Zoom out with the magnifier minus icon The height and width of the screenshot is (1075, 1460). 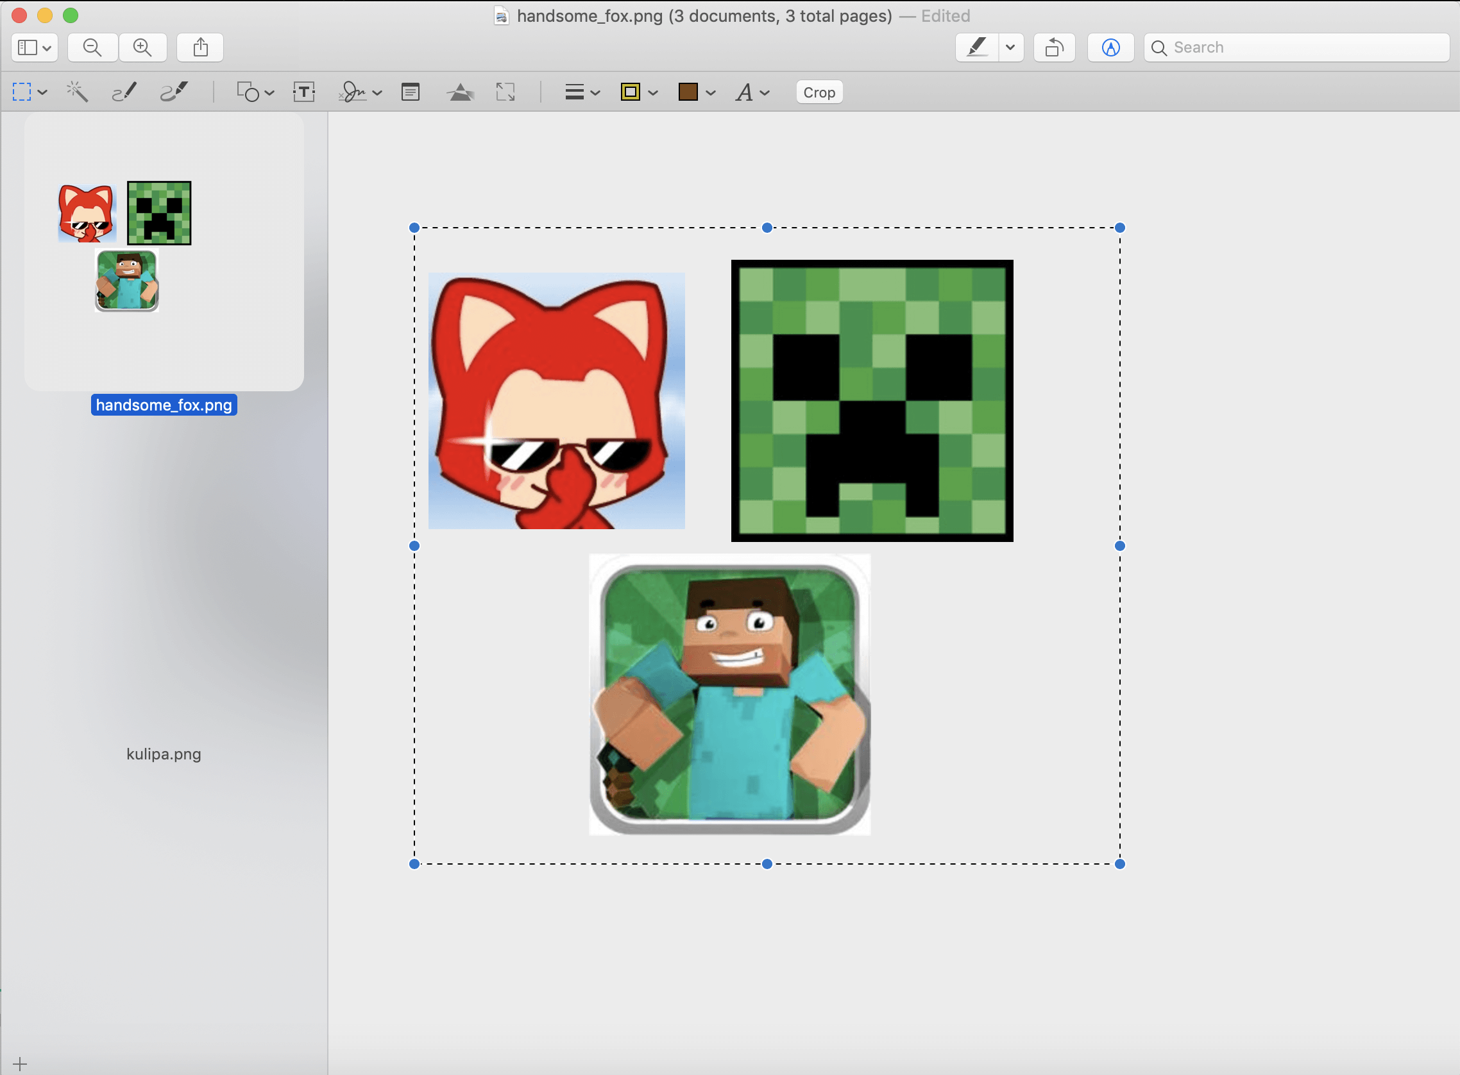coord(92,47)
